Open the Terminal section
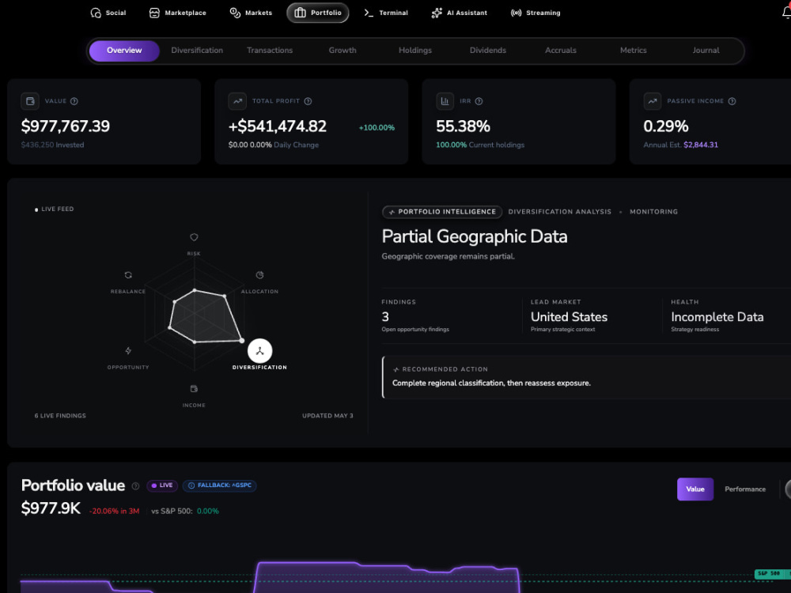The height and width of the screenshot is (593, 791). point(386,13)
